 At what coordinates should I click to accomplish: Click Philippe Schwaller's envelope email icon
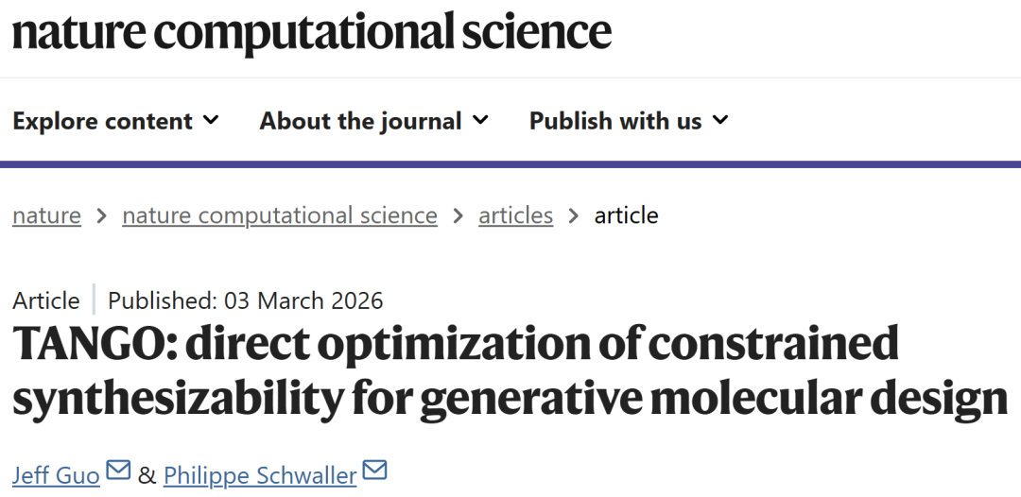point(374,471)
